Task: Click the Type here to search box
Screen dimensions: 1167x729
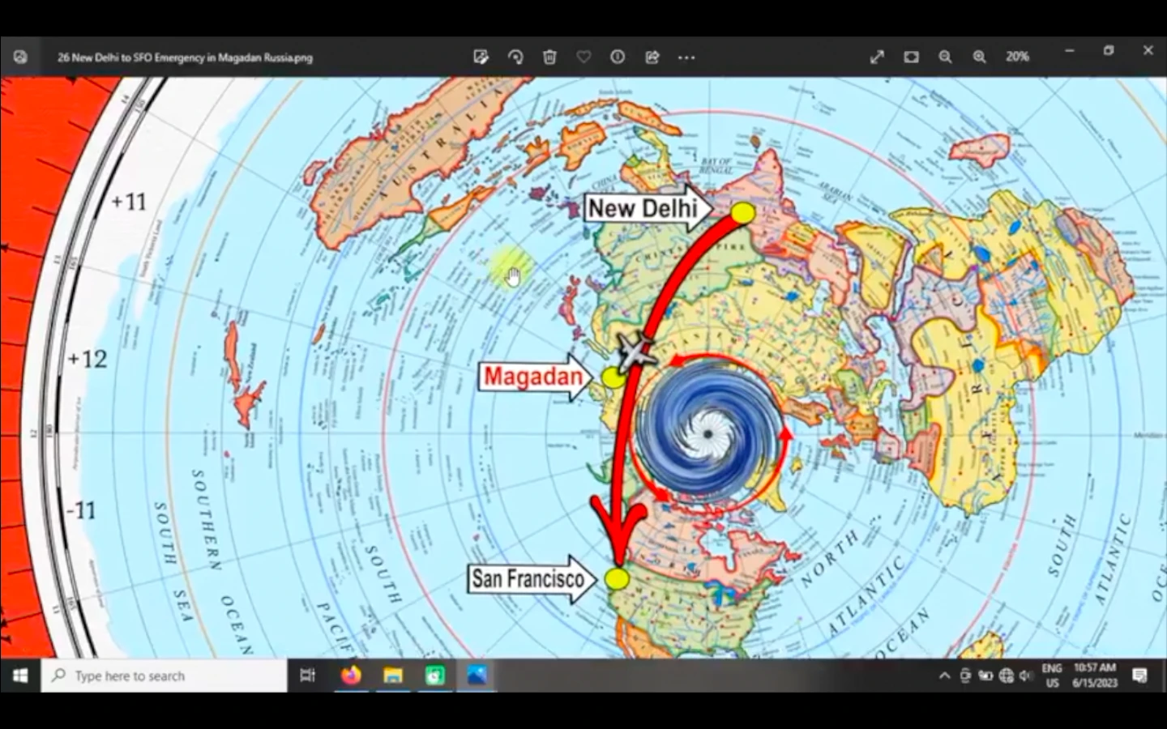Action: (x=165, y=676)
